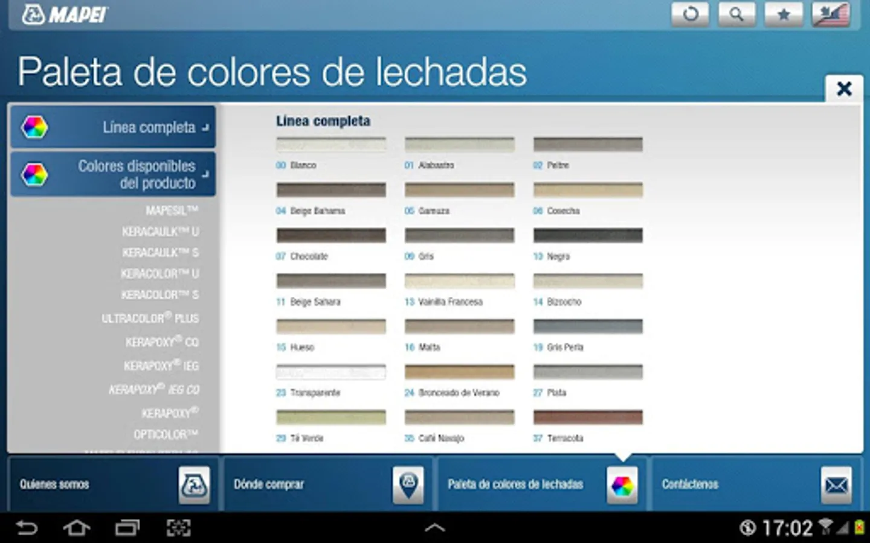Open search with magnifier icon

(736, 14)
